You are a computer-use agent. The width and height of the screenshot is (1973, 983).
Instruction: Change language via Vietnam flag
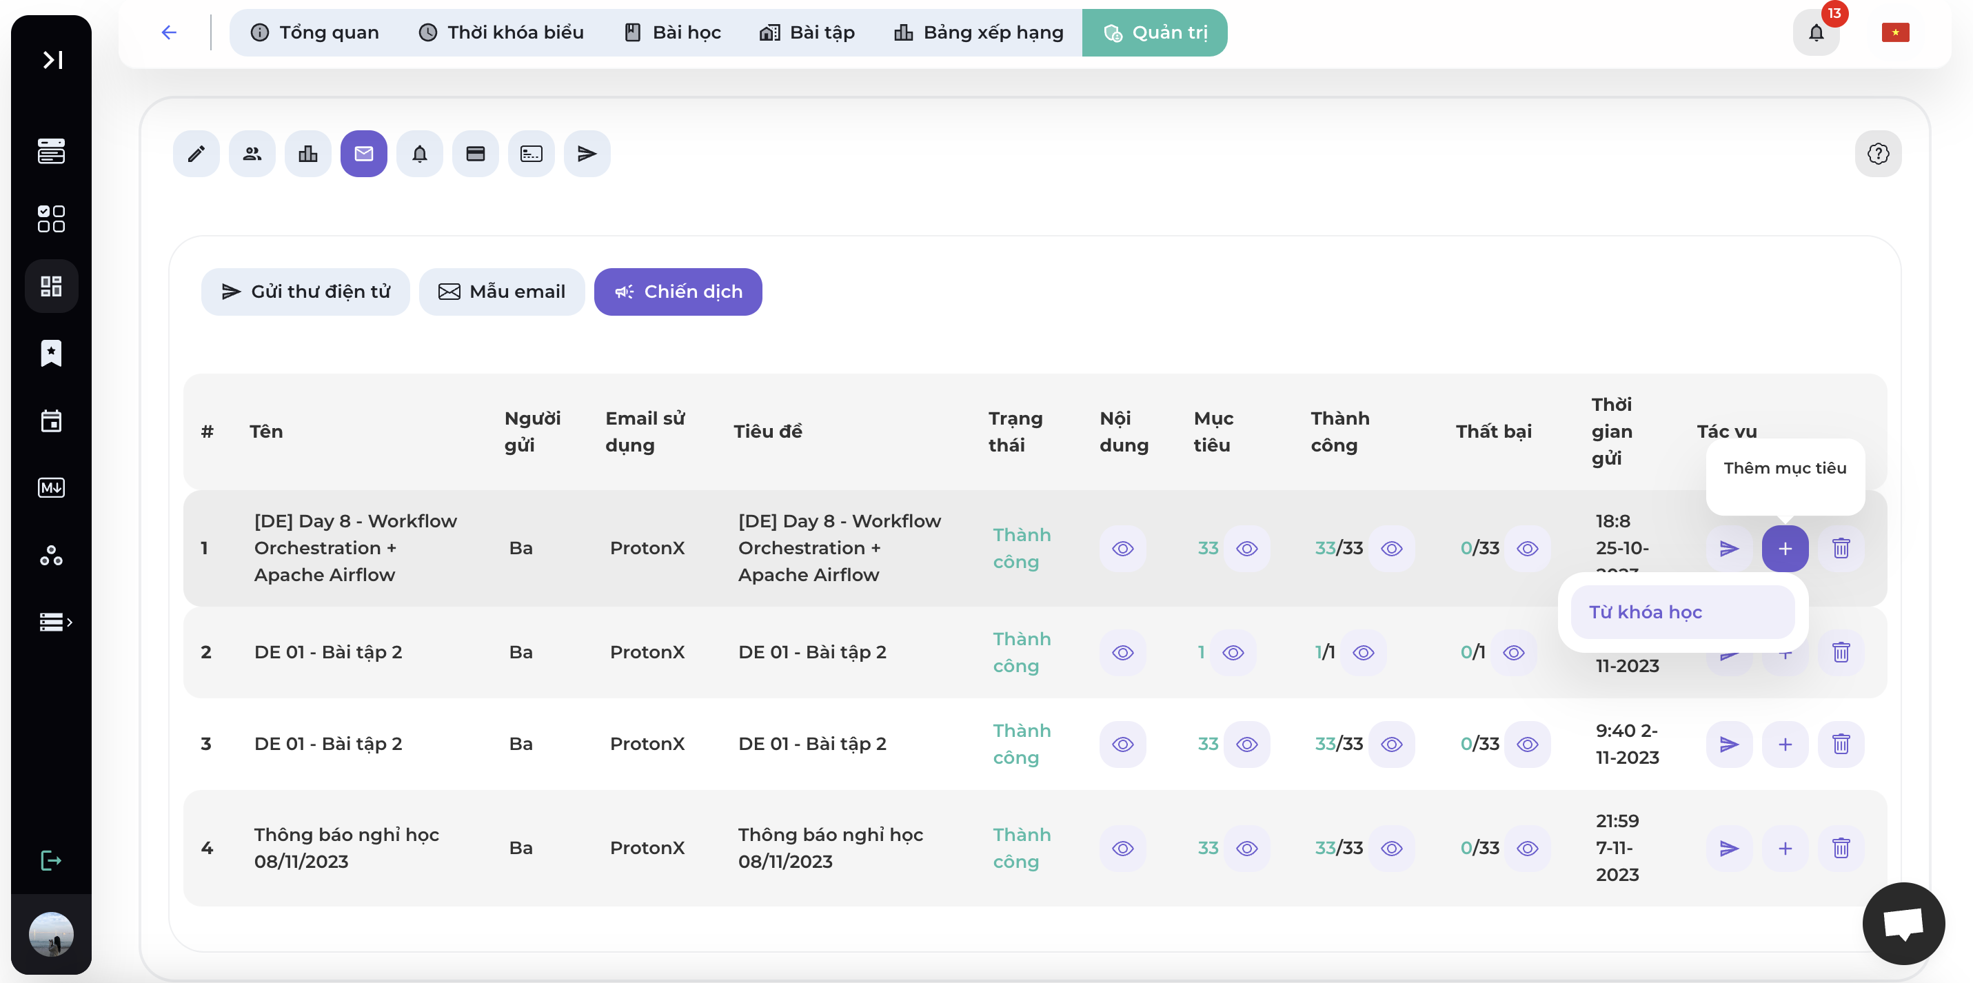(1895, 32)
